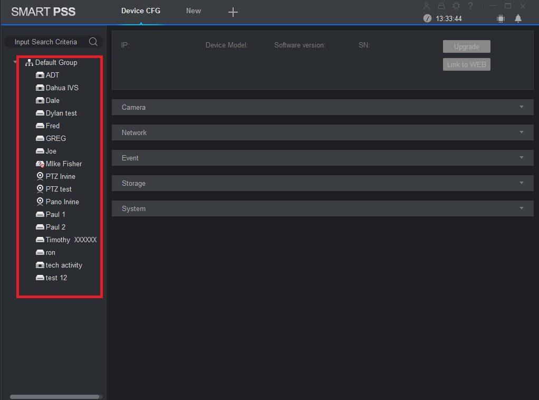The image size is (539, 400).
Task: Switch to the New tab
Action: coord(193,11)
